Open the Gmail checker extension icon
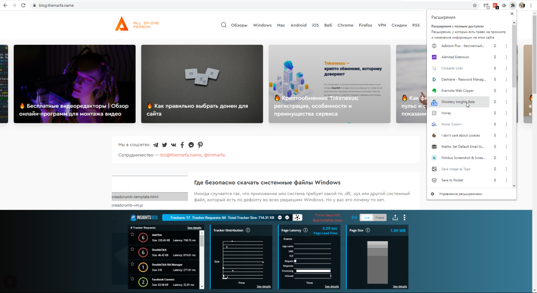 (486, 5)
